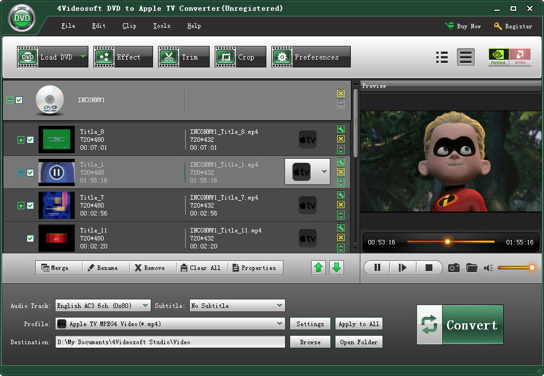Click the Merge button
This screenshot has width=544, height=376.
[59, 268]
